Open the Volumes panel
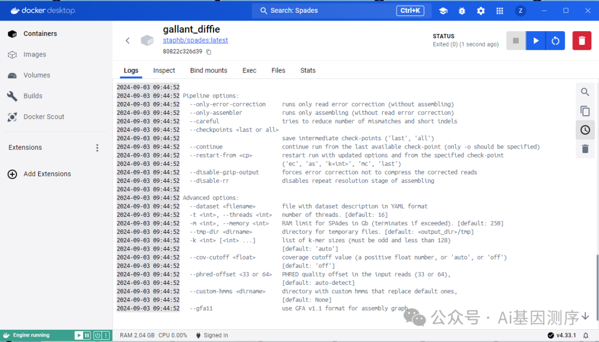The image size is (599, 342). (38, 75)
